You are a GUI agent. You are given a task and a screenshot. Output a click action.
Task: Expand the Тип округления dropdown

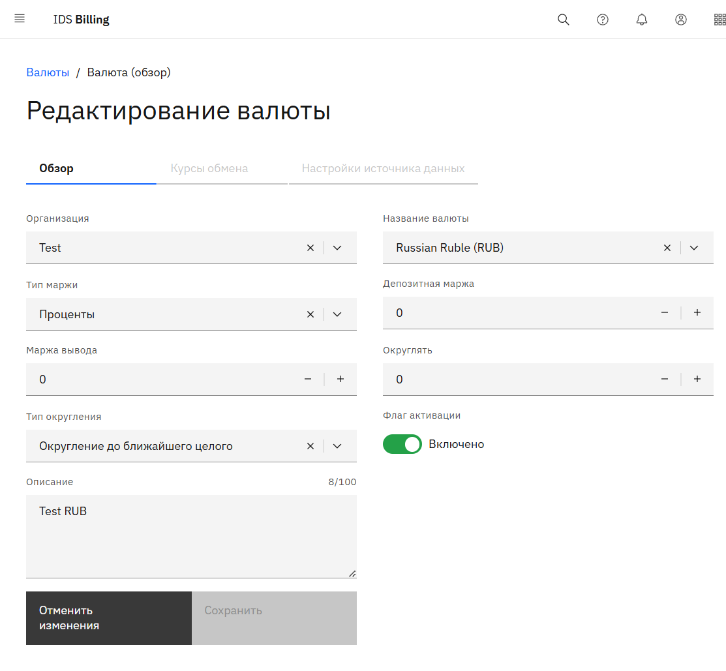tap(337, 446)
